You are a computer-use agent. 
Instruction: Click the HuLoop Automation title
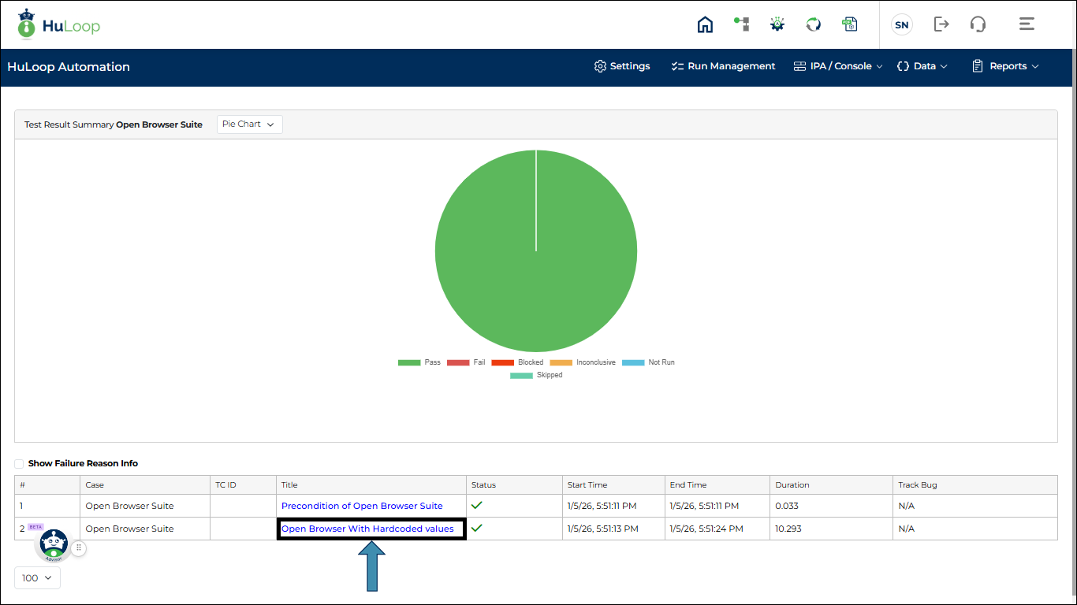pos(69,67)
